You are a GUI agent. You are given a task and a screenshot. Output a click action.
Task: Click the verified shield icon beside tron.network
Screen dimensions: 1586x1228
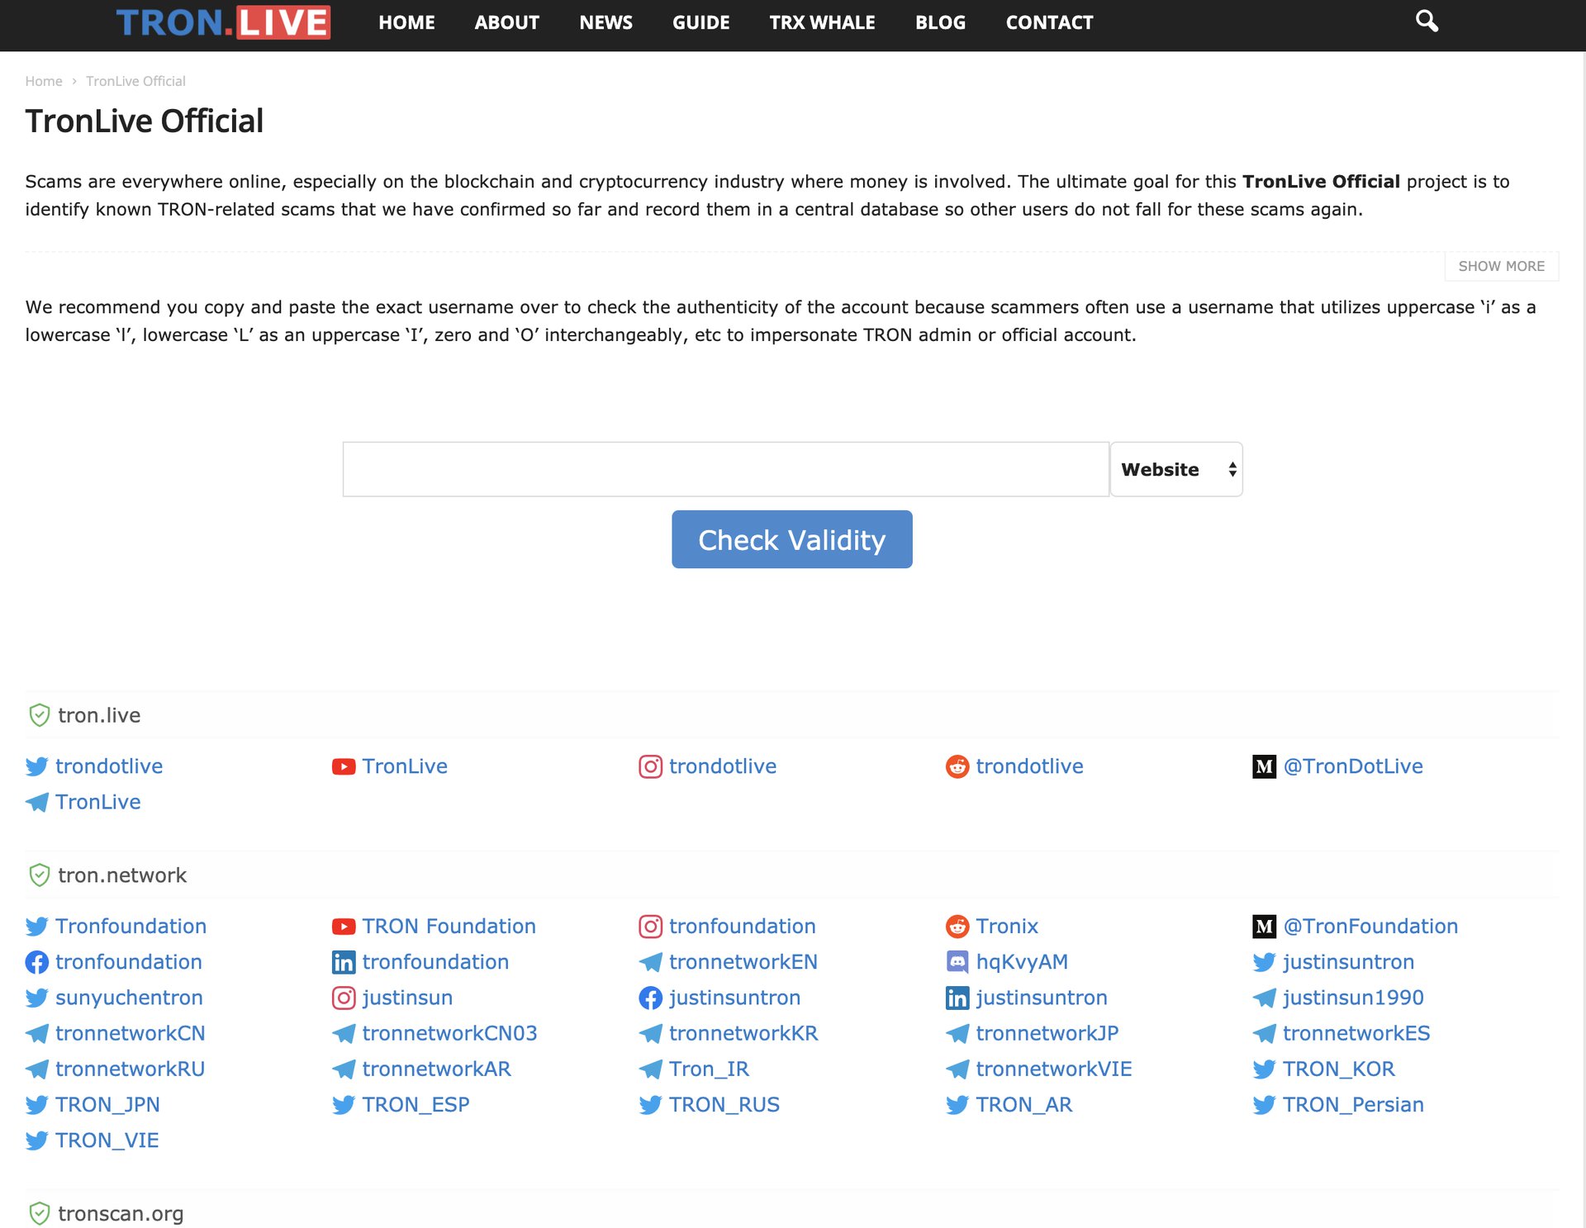pos(39,875)
